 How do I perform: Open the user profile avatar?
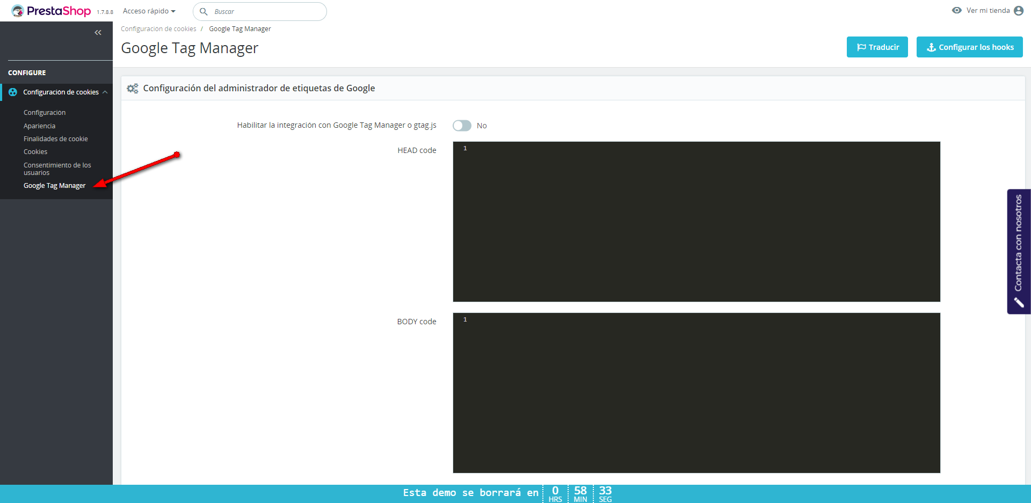(x=1019, y=11)
